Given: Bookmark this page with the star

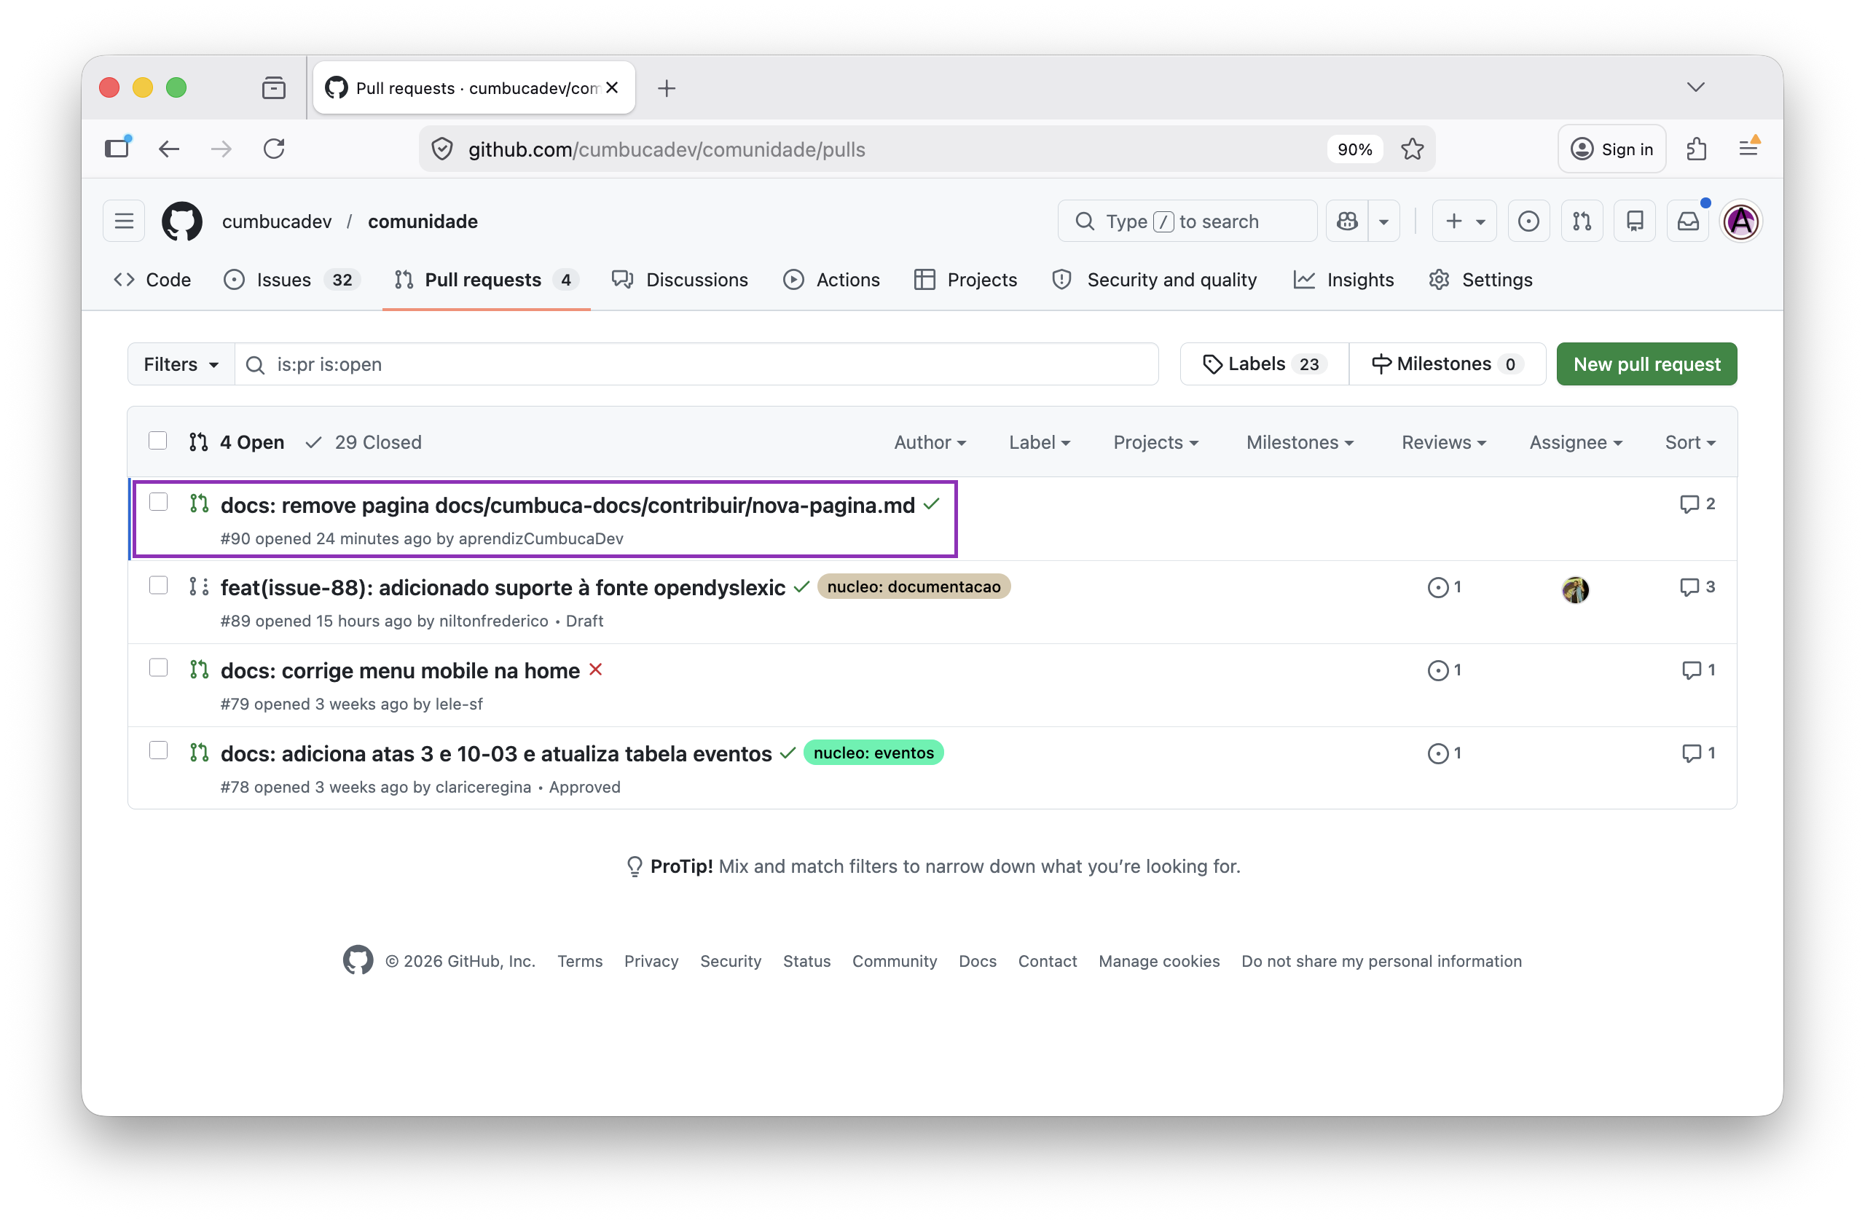Looking at the screenshot, I should (x=1412, y=149).
